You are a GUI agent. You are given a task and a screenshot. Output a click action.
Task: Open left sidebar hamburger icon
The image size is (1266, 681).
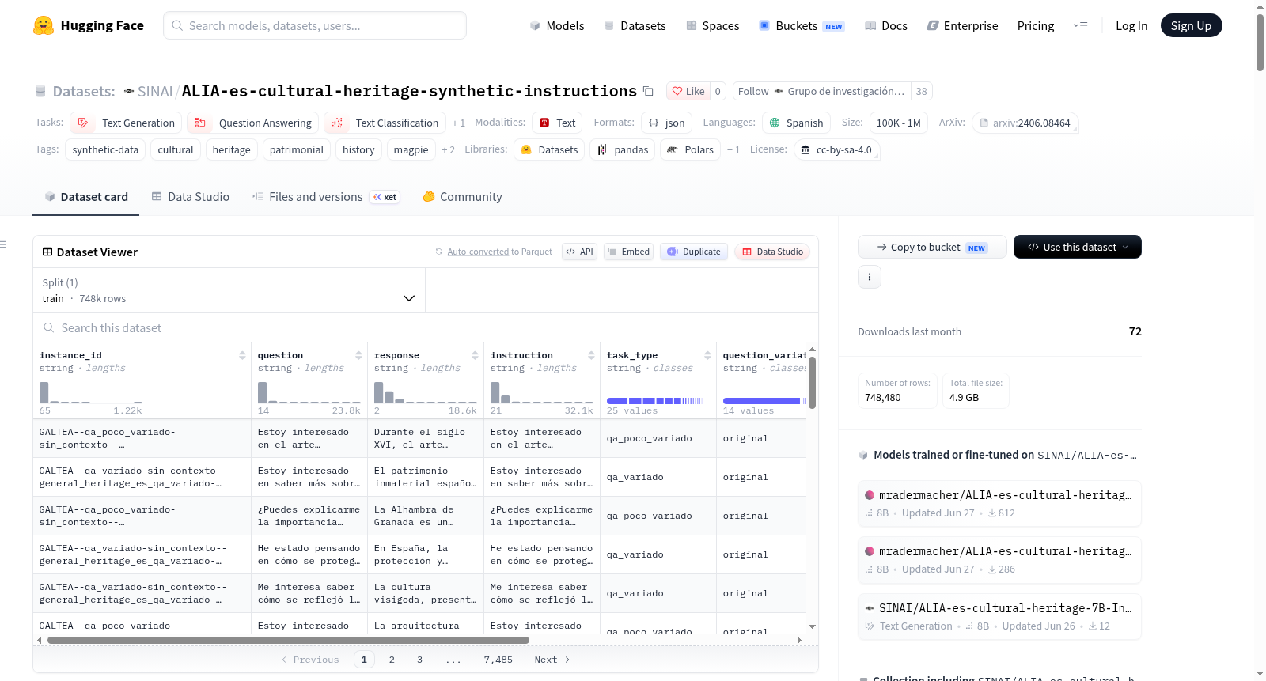tap(3, 244)
